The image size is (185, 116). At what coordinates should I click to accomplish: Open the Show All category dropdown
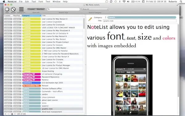point(95,9)
